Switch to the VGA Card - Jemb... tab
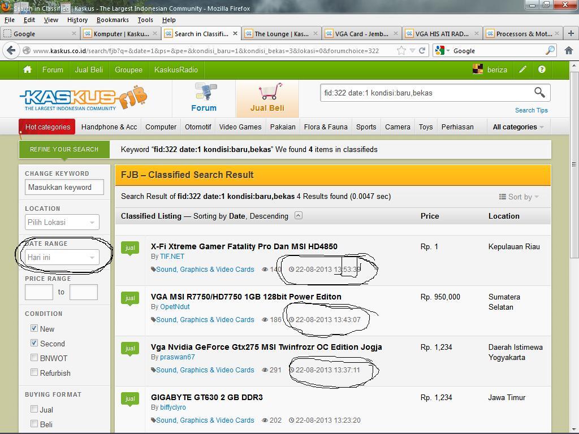 point(362,33)
